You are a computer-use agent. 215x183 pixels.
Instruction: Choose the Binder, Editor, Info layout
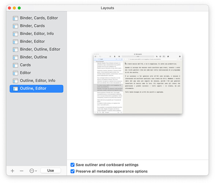pos(37,34)
